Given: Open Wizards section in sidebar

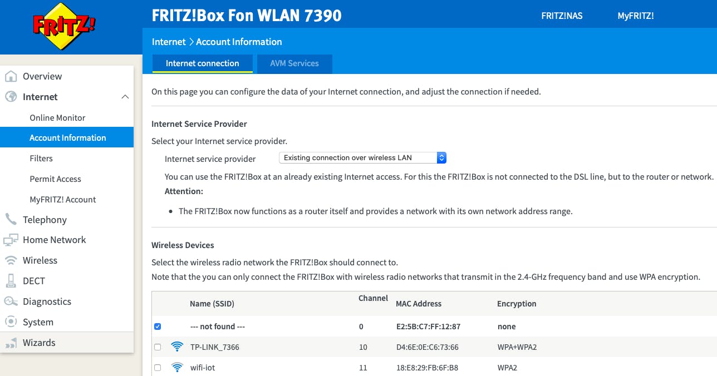Looking at the screenshot, I should (x=39, y=343).
